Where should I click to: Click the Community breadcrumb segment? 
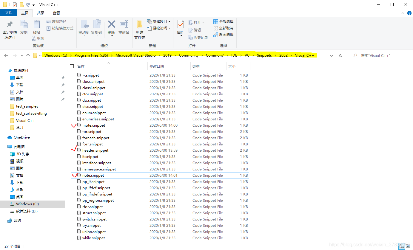point(189,55)
